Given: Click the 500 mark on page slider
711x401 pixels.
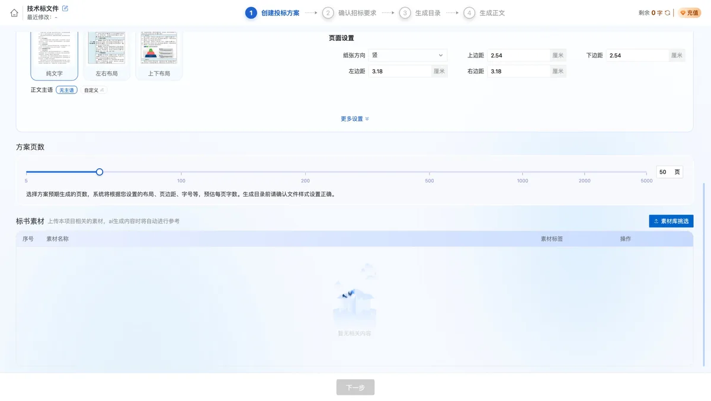Looking at the screenshot, I should click(430, 181).
